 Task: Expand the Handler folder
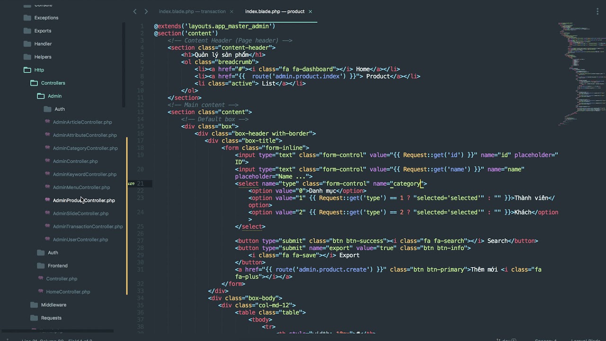tap(43, 44)
